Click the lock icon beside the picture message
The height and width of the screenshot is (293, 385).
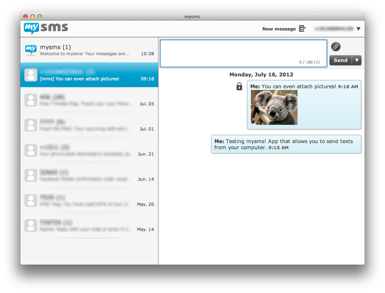click(239, 86)
